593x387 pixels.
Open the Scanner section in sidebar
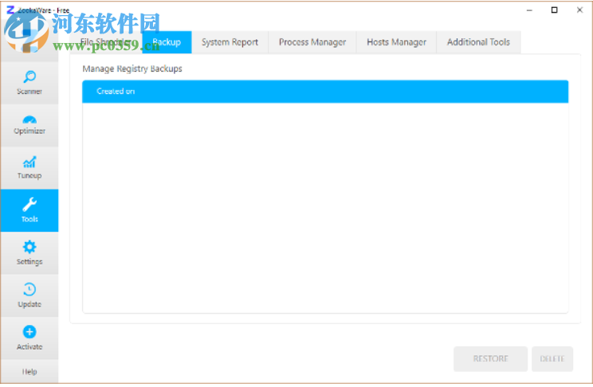(29, 83)
